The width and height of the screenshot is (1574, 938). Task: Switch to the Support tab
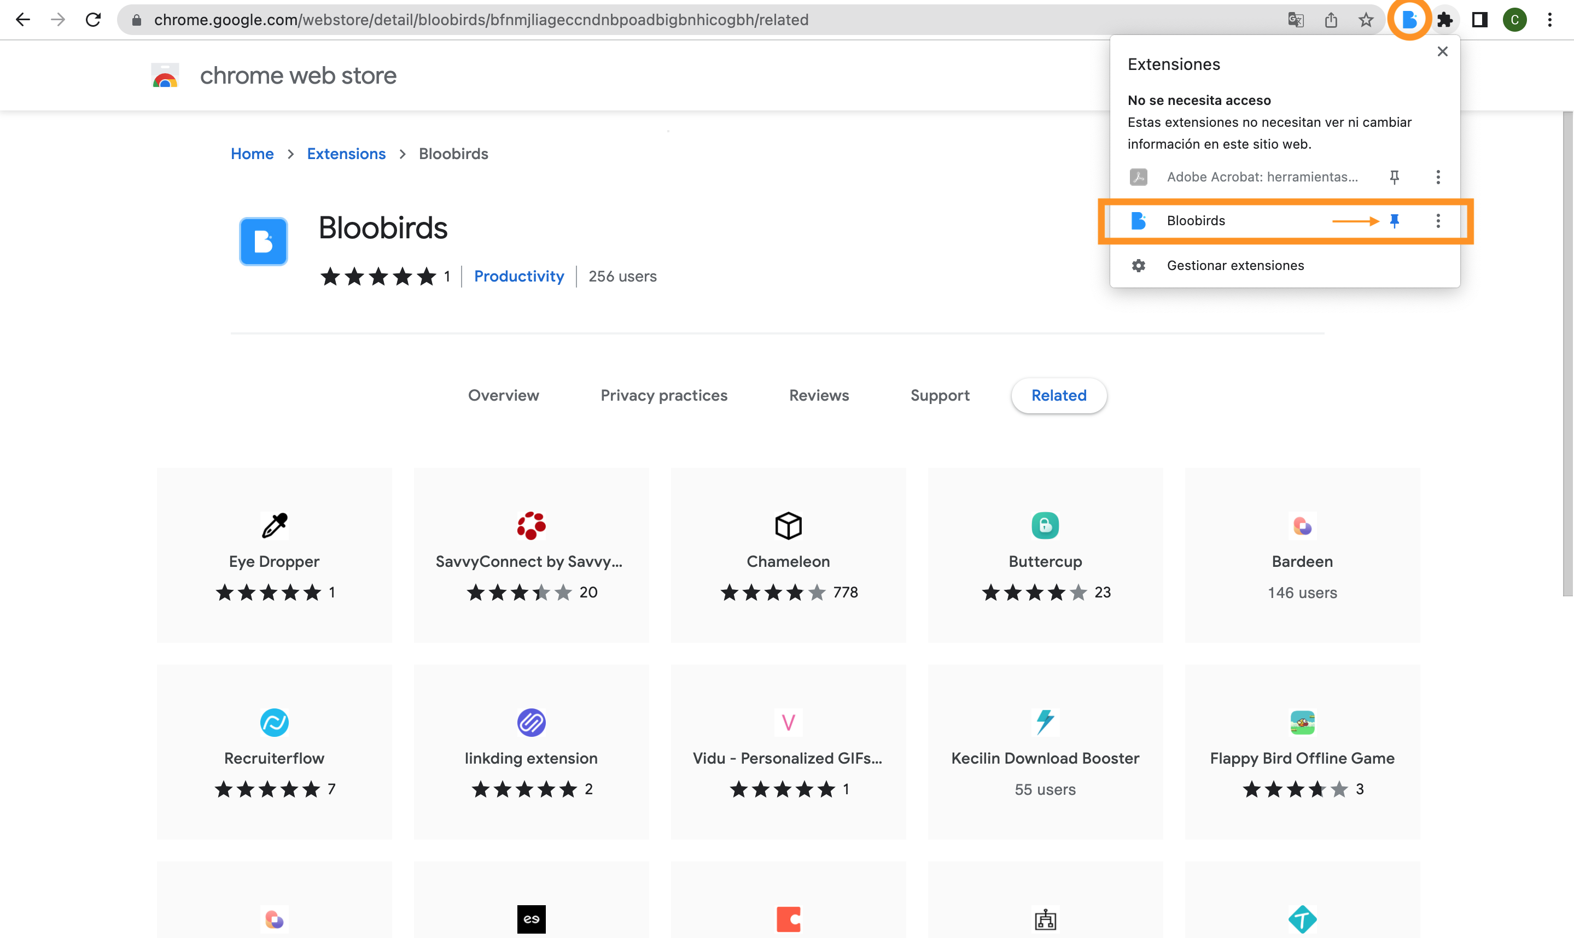[x=940, y=396]
